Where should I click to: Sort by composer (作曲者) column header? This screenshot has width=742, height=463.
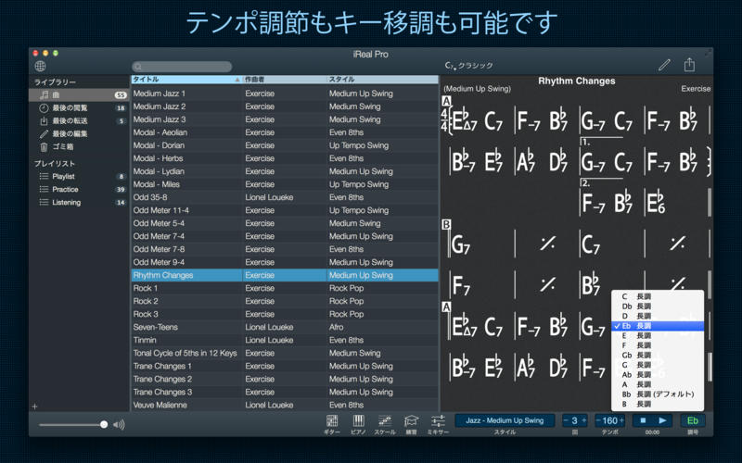click(285, 80)
